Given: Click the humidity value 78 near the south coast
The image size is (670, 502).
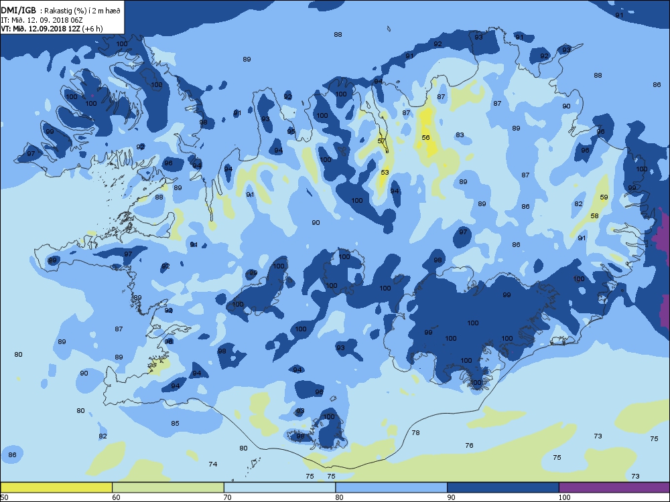Looking at the screenshot, I should pos(416,432).
